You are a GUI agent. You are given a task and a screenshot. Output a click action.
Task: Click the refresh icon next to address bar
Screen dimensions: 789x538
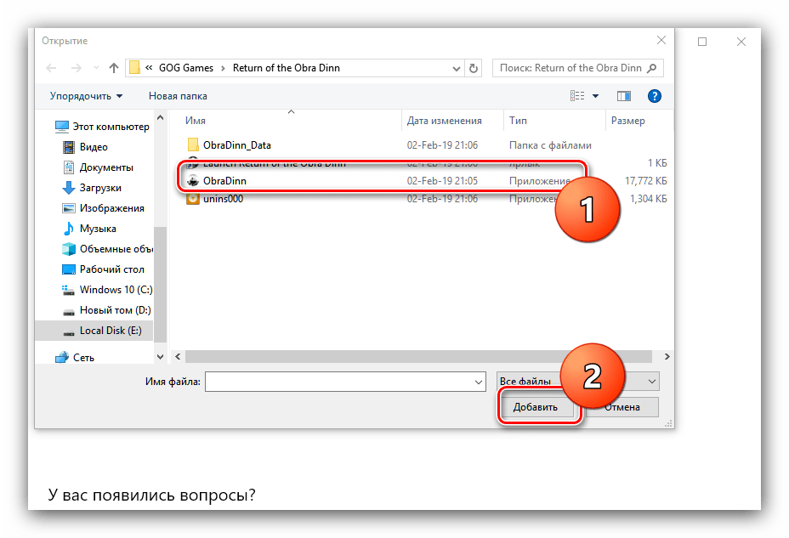[474, 68]
